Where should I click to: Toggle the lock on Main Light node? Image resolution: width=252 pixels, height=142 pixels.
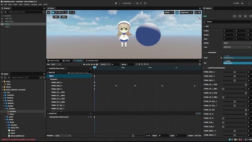(2, 19)
